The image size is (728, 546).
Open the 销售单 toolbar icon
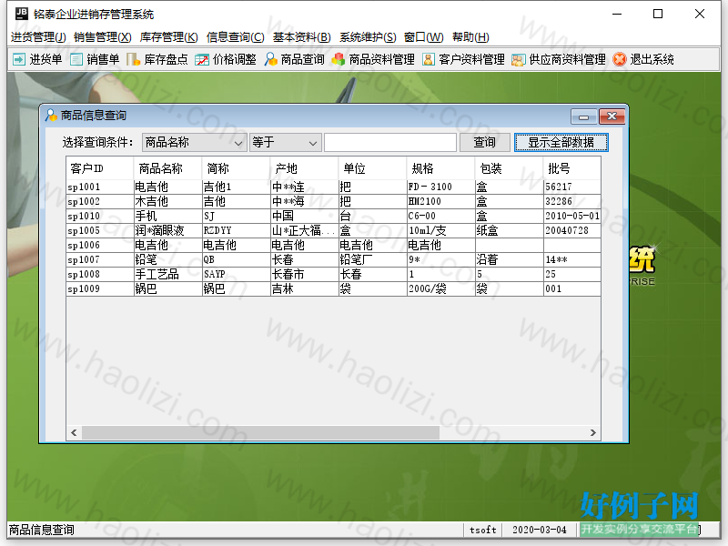[x=76, y=59]
